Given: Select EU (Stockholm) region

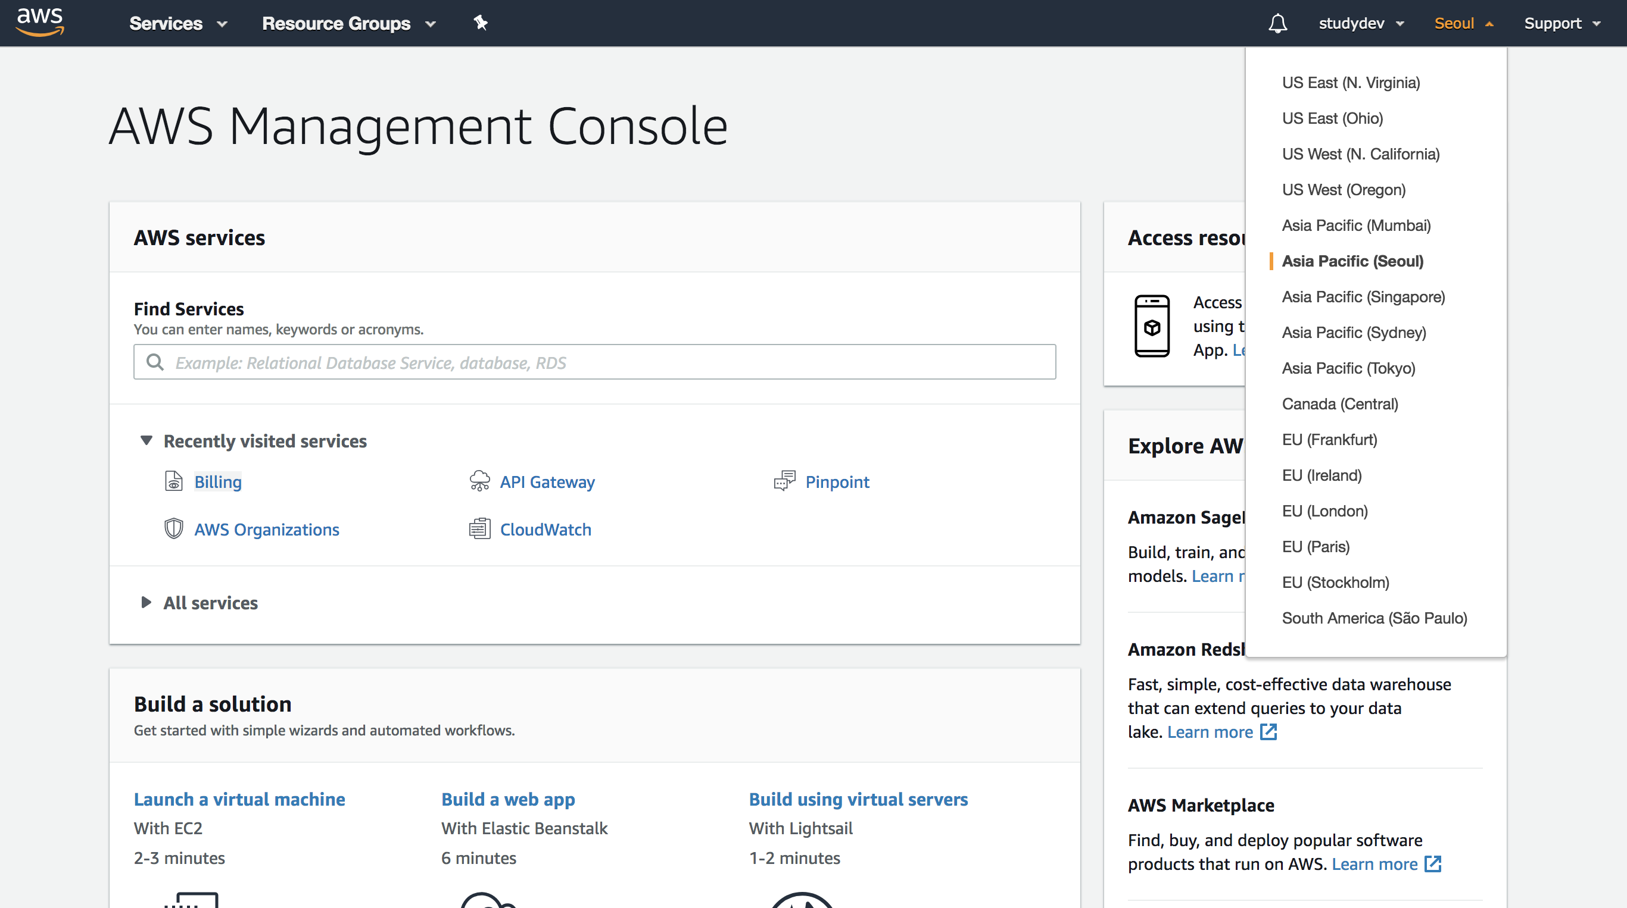Looking at the screenshot, I should [x=1336, y=583].
